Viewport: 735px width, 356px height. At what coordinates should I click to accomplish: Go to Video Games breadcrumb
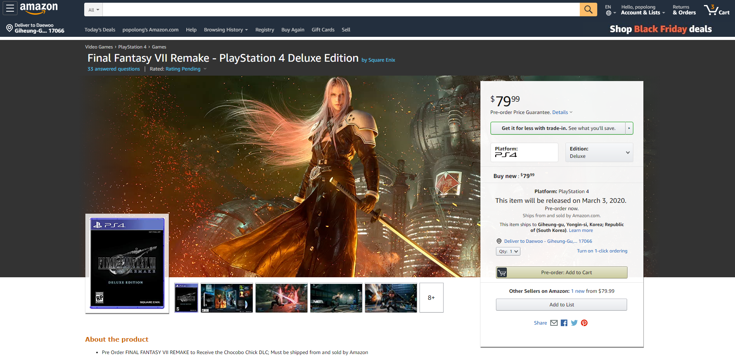coord(99,47)
